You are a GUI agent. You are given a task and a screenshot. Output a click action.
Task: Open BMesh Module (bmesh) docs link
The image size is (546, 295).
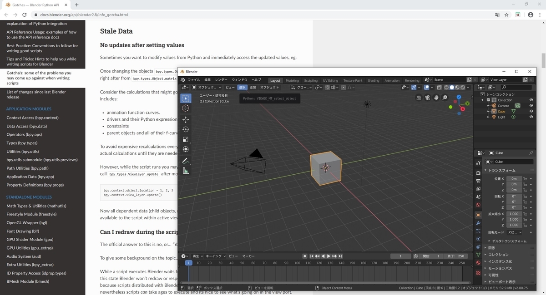(28, 281)
